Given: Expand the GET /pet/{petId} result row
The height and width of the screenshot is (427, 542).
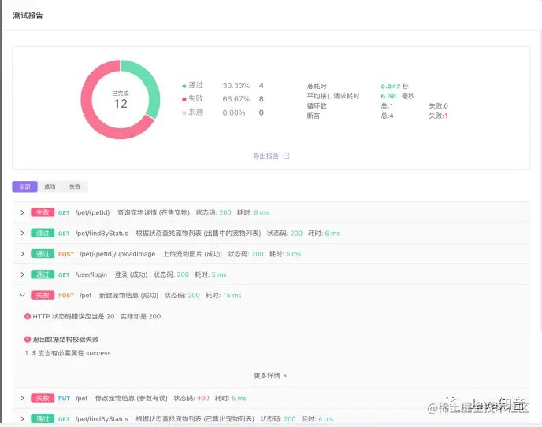Looking at the screenshot, I should (x=23, y=212).
